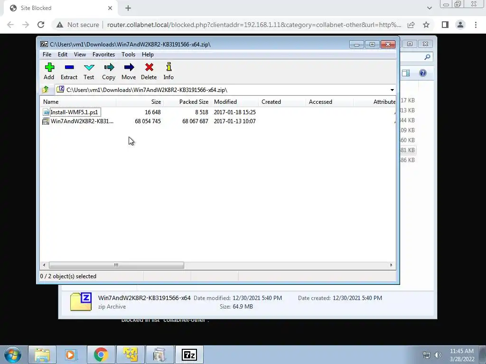Bookmark this page with the star icon
Image resolution: width=486 pixels, height=364 pixels.
pos(426,25)
